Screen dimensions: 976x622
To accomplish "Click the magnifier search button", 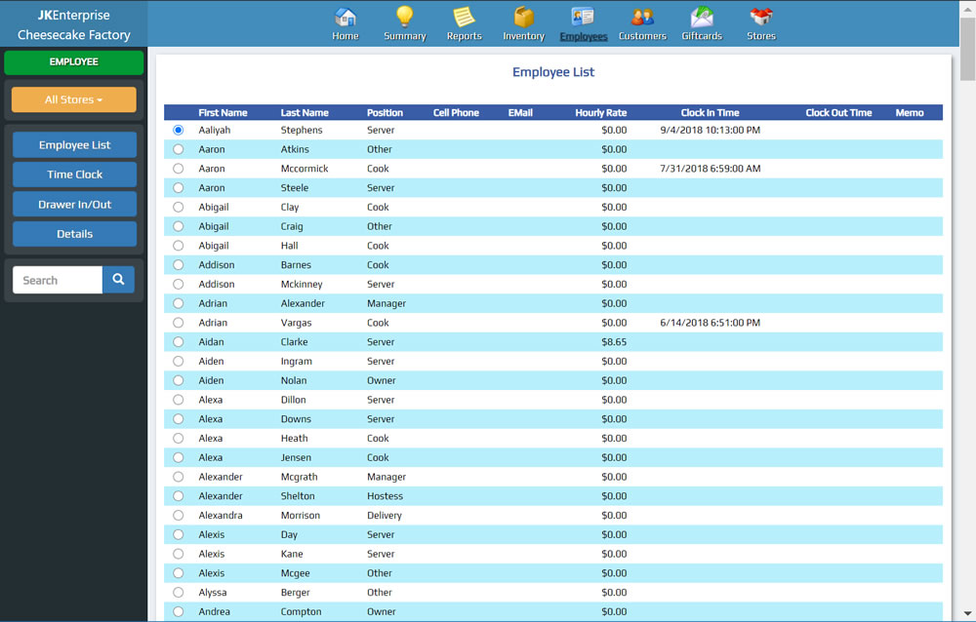I will point(118,280).
